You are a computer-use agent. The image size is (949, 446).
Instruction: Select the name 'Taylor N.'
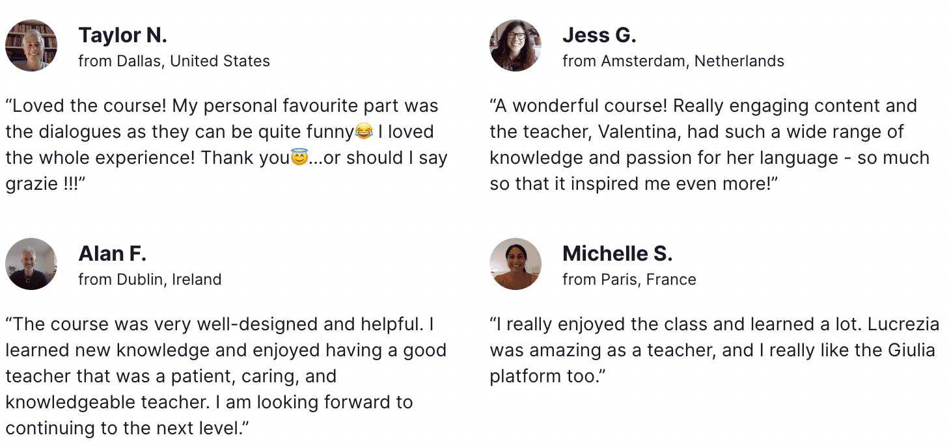[x=122, y=35]
